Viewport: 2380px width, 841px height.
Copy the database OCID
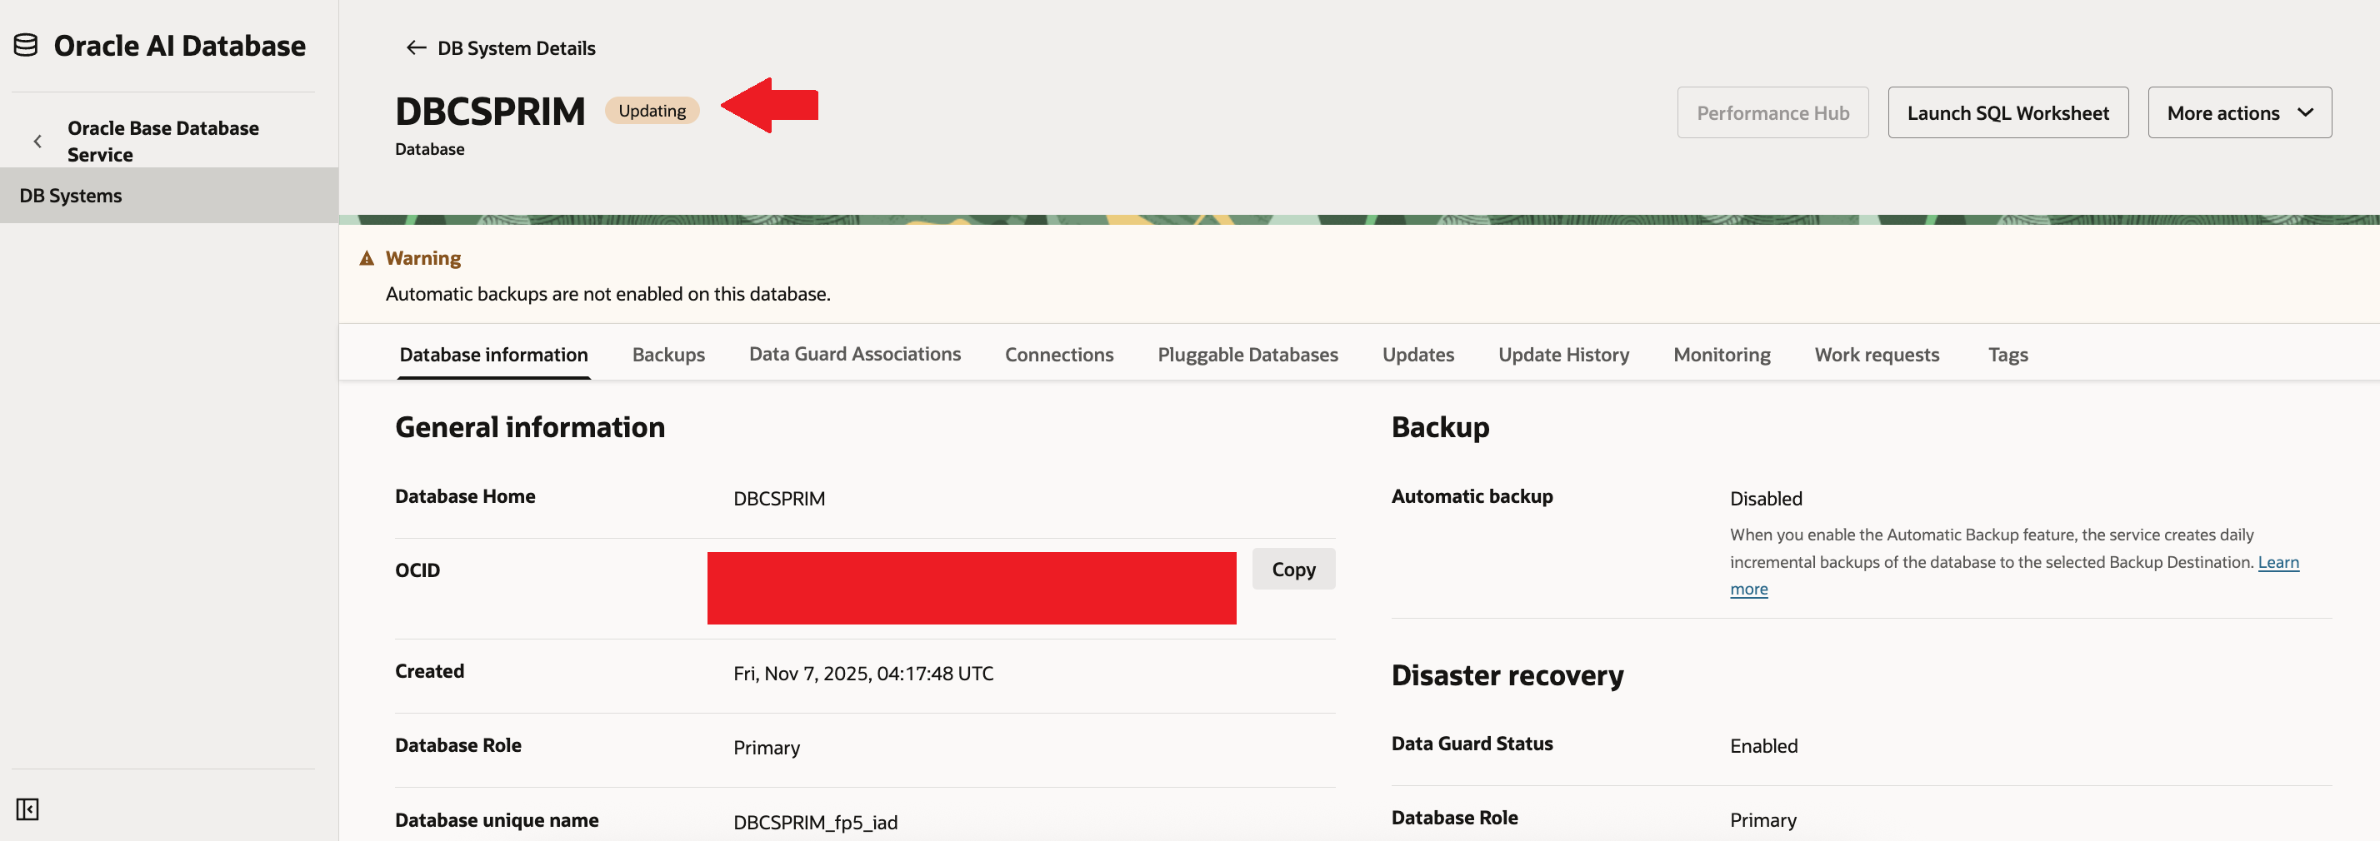(x=1292, y=569)
